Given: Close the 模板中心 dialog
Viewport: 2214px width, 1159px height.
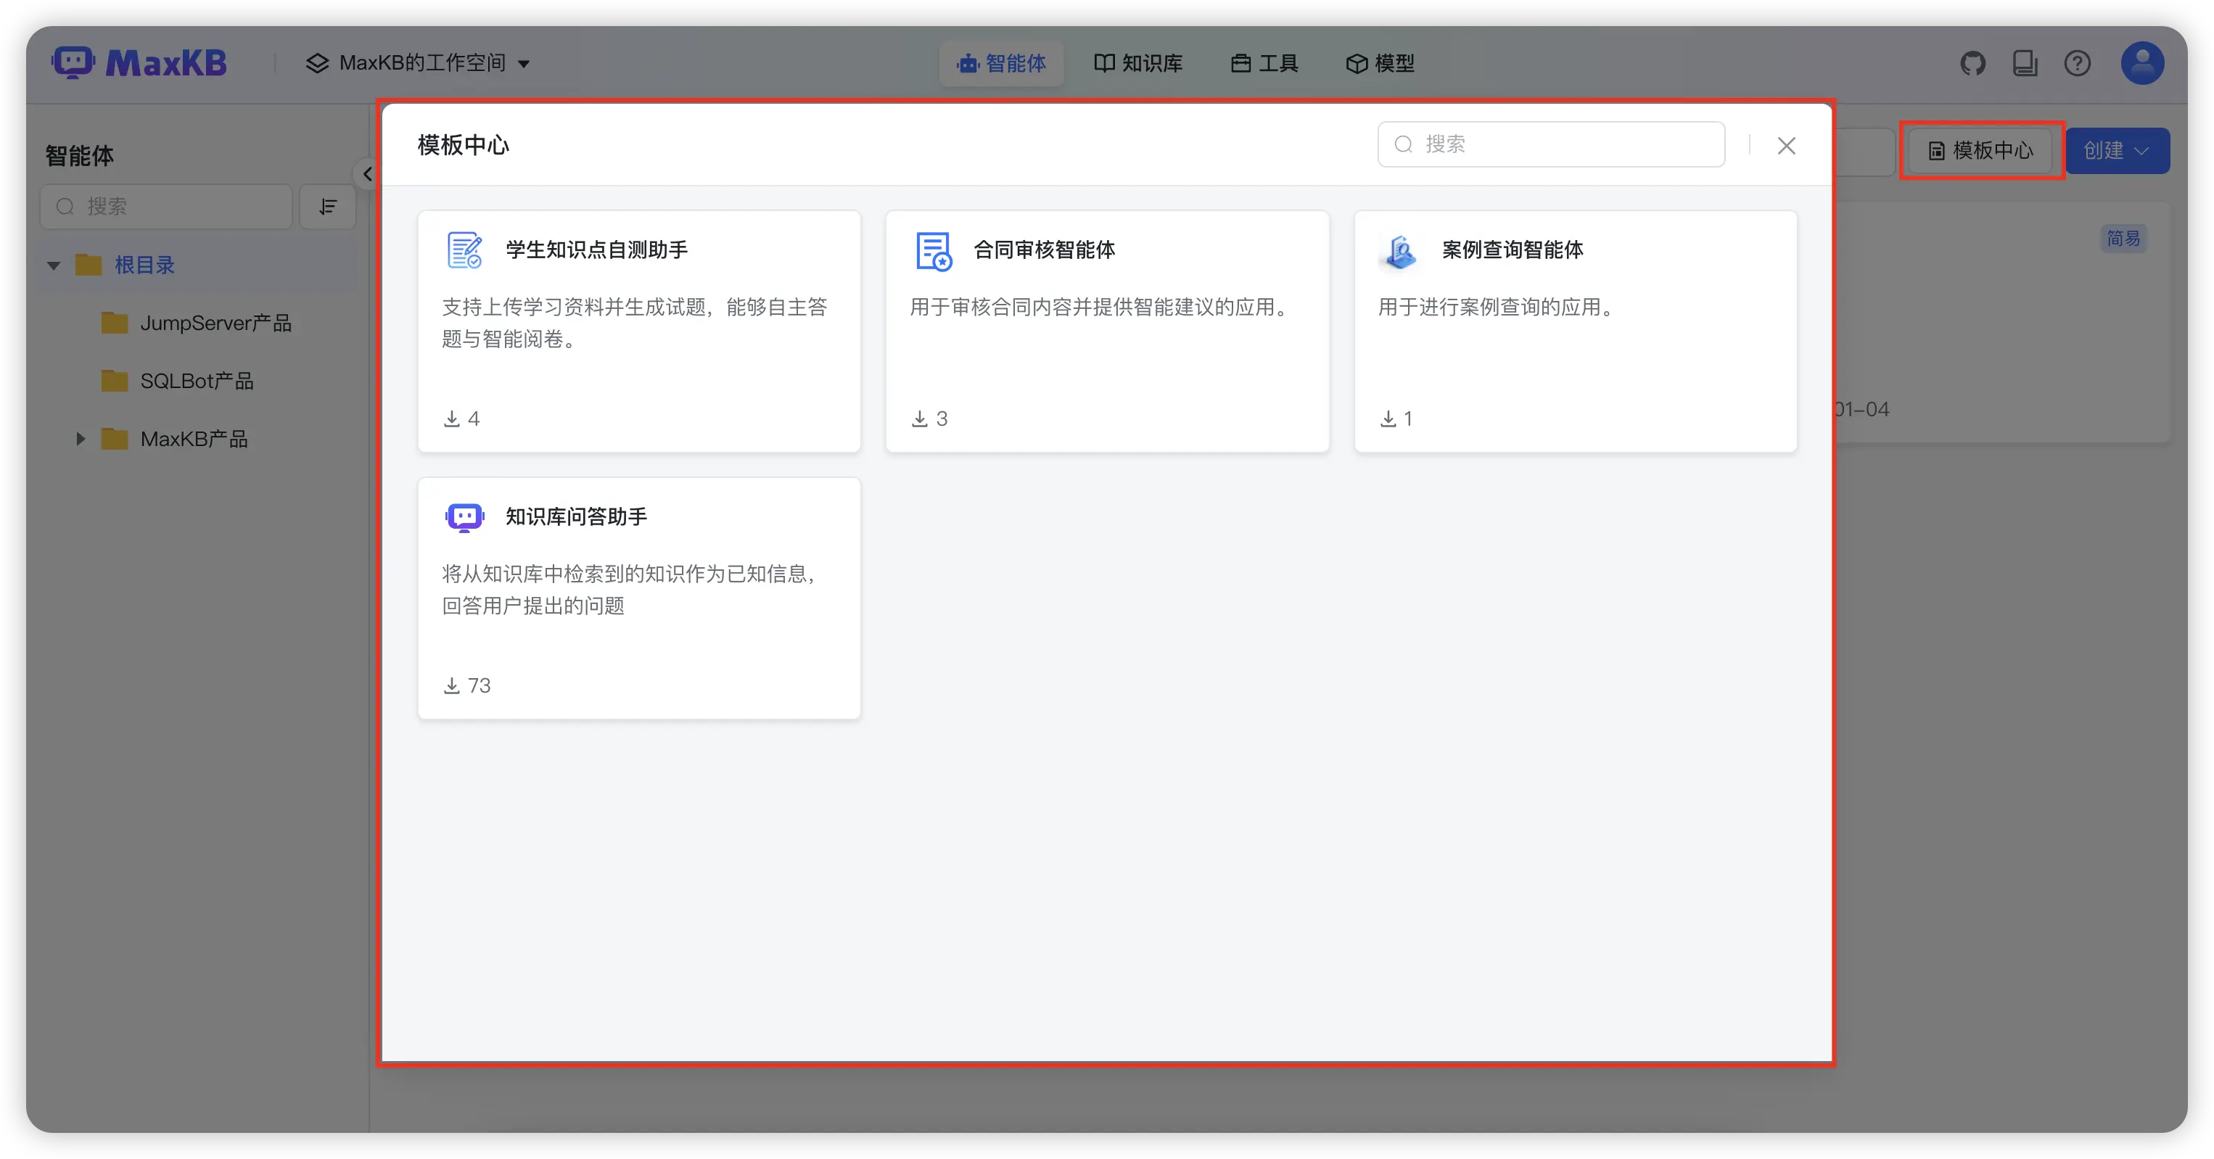Looking at the screenshot, I should [1786, 146].
